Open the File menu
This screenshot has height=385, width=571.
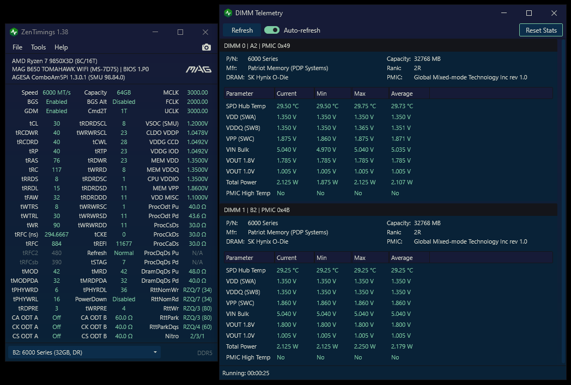[x=17, y=47]
